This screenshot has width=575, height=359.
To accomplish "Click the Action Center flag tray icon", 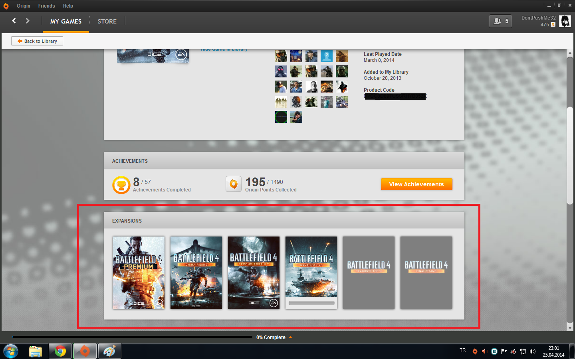I will click(x=504, y=351).
